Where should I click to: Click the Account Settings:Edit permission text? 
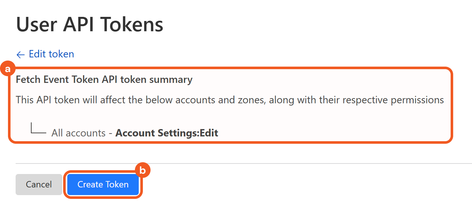click(x=166, y=133)
